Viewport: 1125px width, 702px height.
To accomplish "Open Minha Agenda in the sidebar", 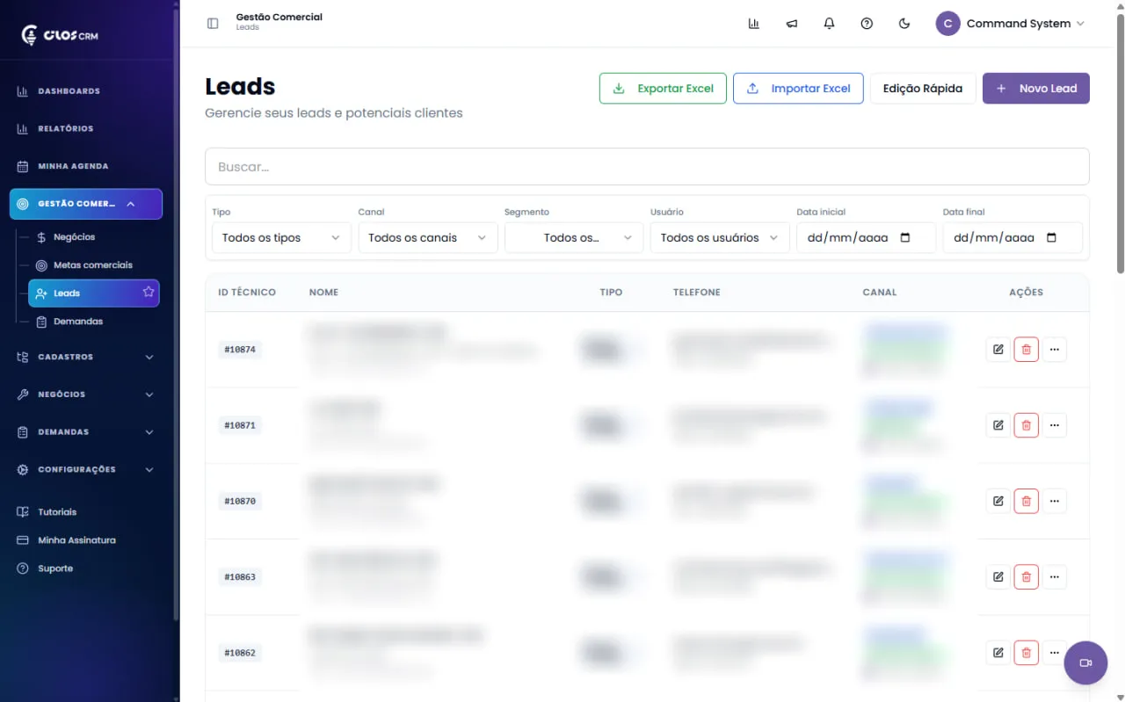I will pyautogui.click(x=86, y=166).
